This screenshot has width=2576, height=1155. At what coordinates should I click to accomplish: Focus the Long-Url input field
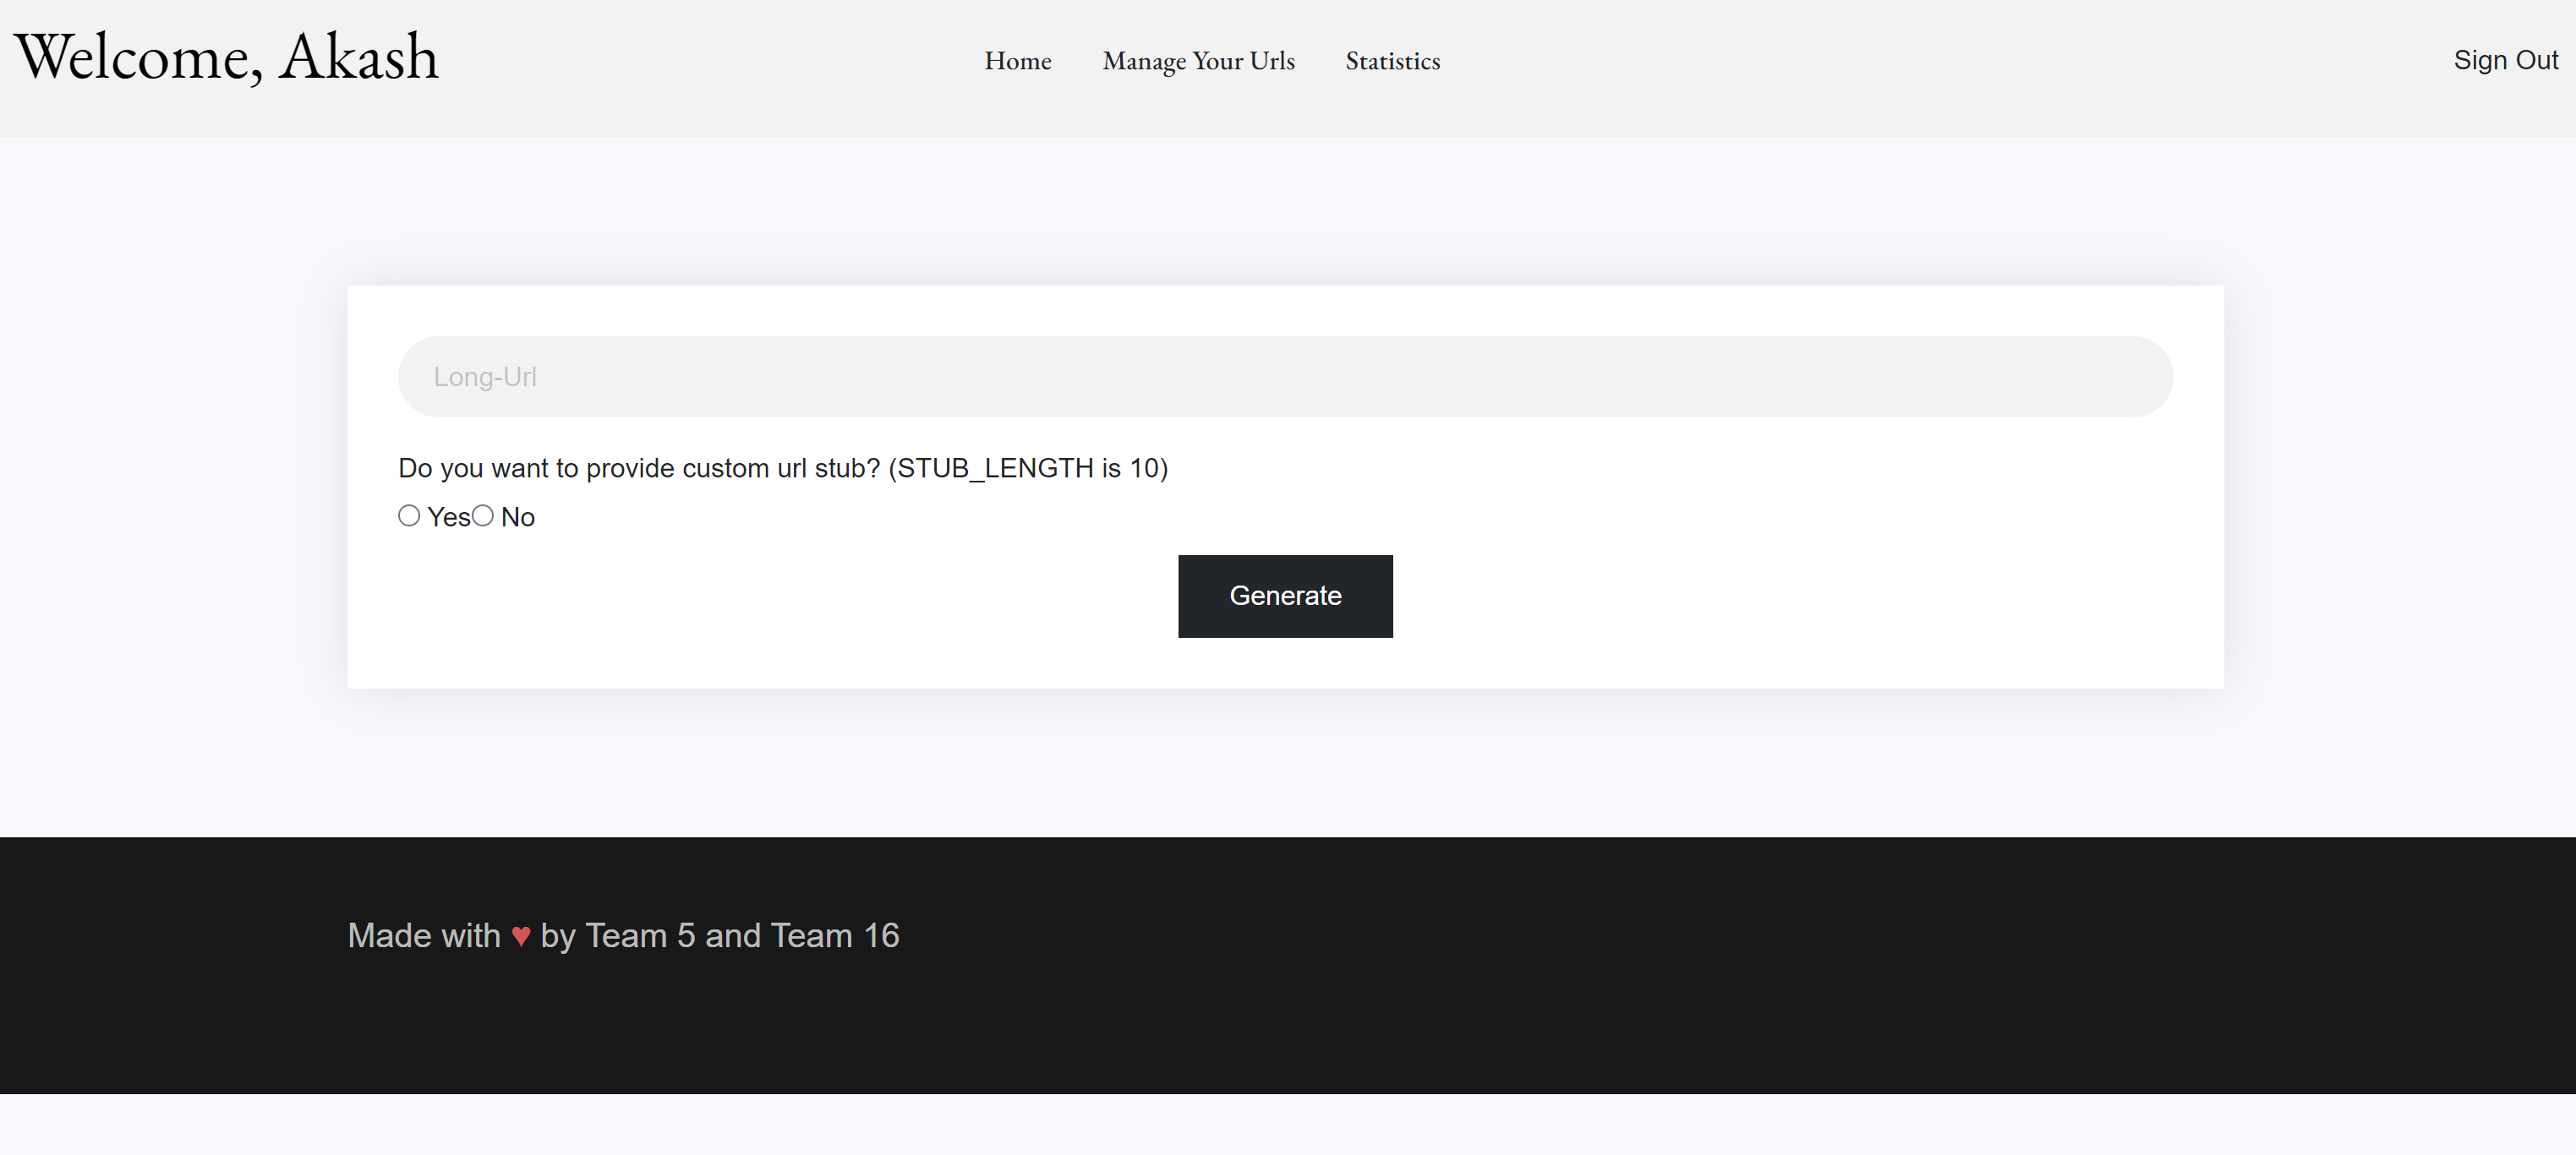[1285, 377]
